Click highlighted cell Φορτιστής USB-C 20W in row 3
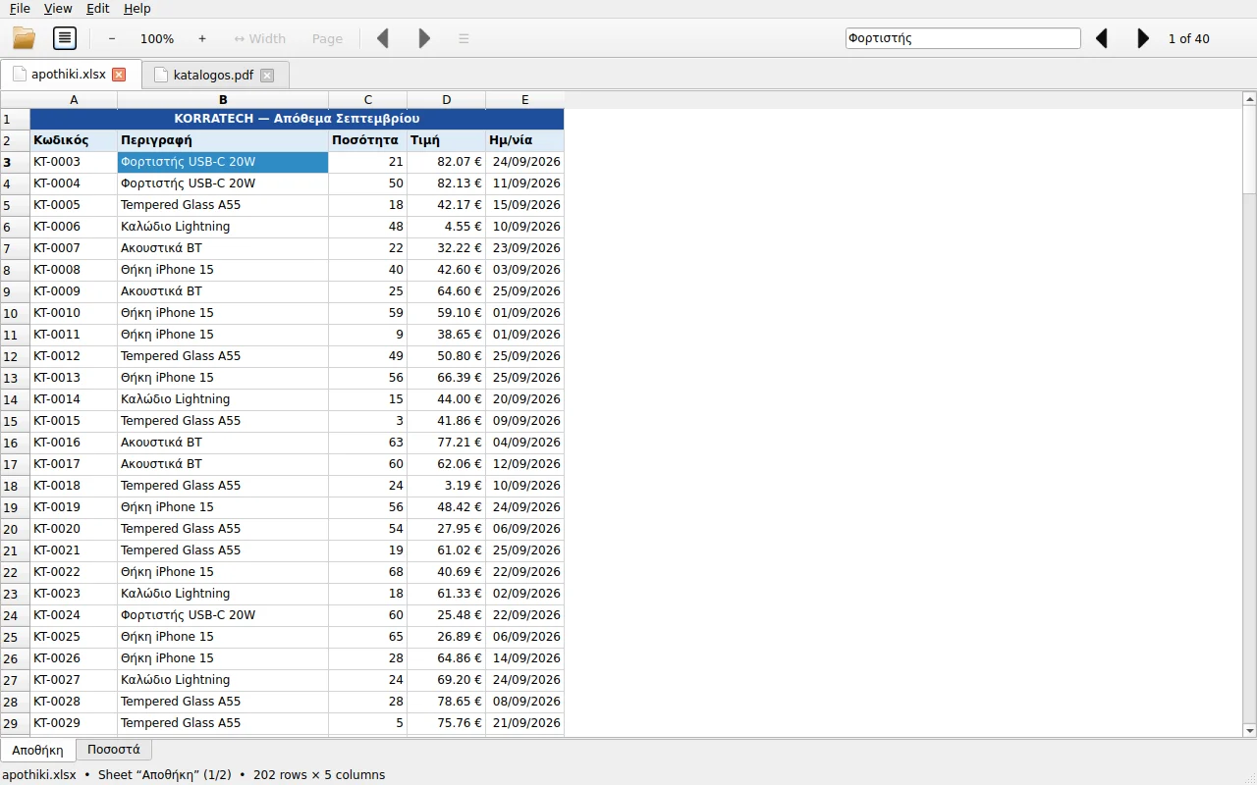Image resolution: width=1257 pixels, height=785 pixels. coord(223,162)
